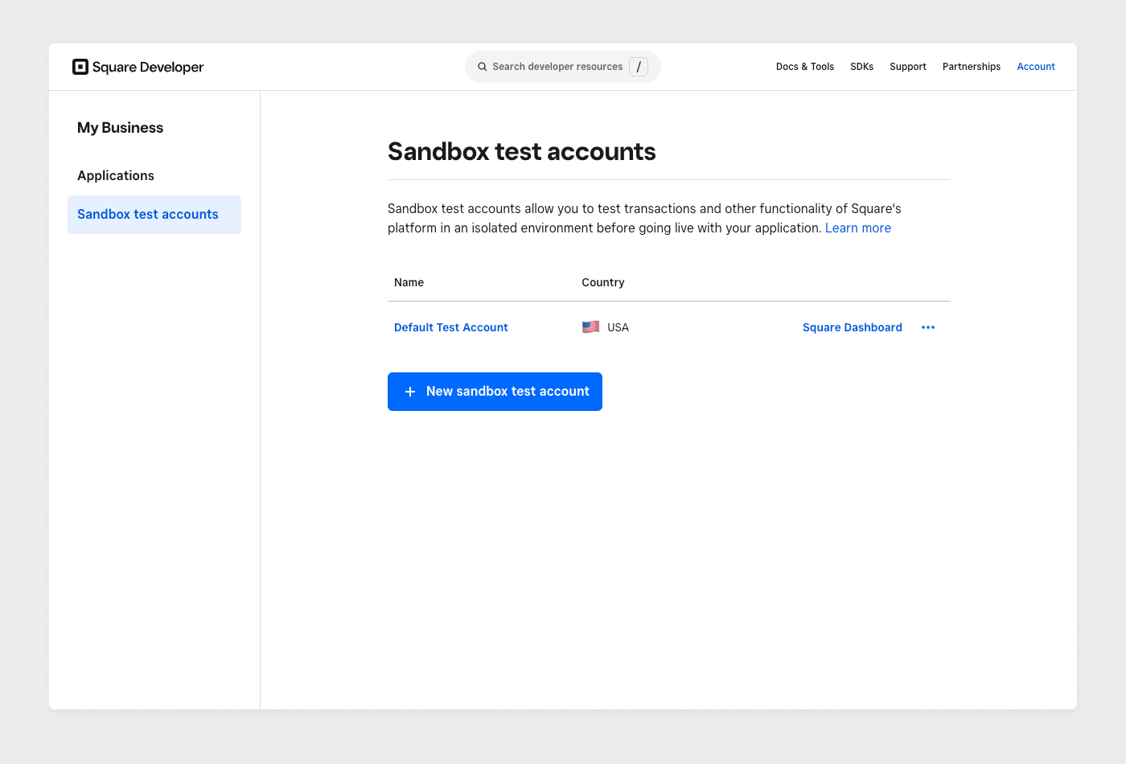Open Partnerships in top navigation
The width and height of the screenshot is (1126, 764).
tap(972, 67)
